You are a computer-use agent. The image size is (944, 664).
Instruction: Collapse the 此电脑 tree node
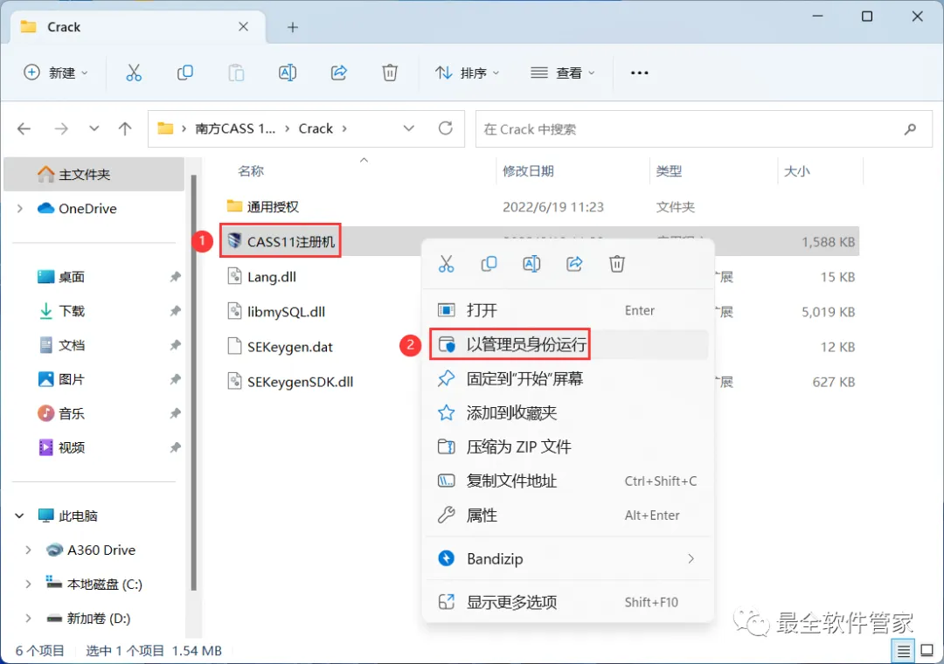(x=20, y=515)
